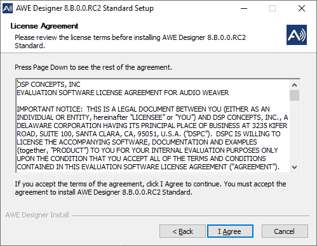Place cursor on the DSP CONCEPTS, INC line
This screenshot has height=246, width=317.
pyautogui.click(x=49, y=84)
